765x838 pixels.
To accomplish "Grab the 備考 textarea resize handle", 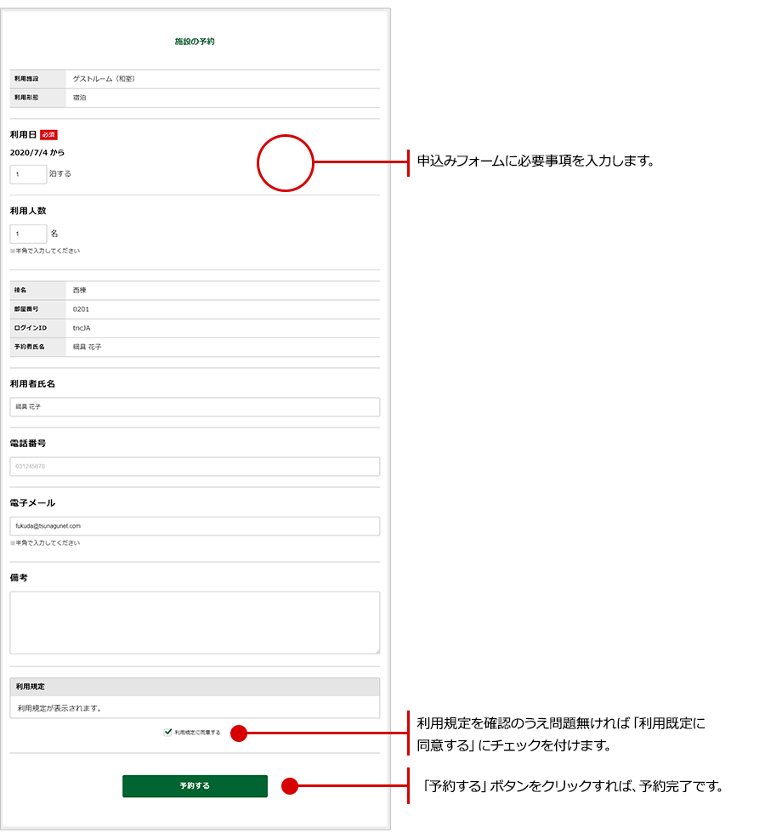I will pos(376,650).
